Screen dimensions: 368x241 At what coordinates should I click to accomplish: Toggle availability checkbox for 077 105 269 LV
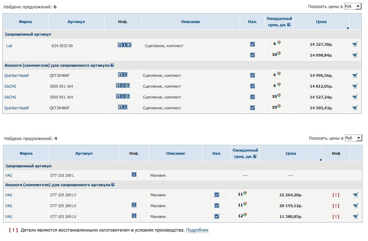coord(217,195)
